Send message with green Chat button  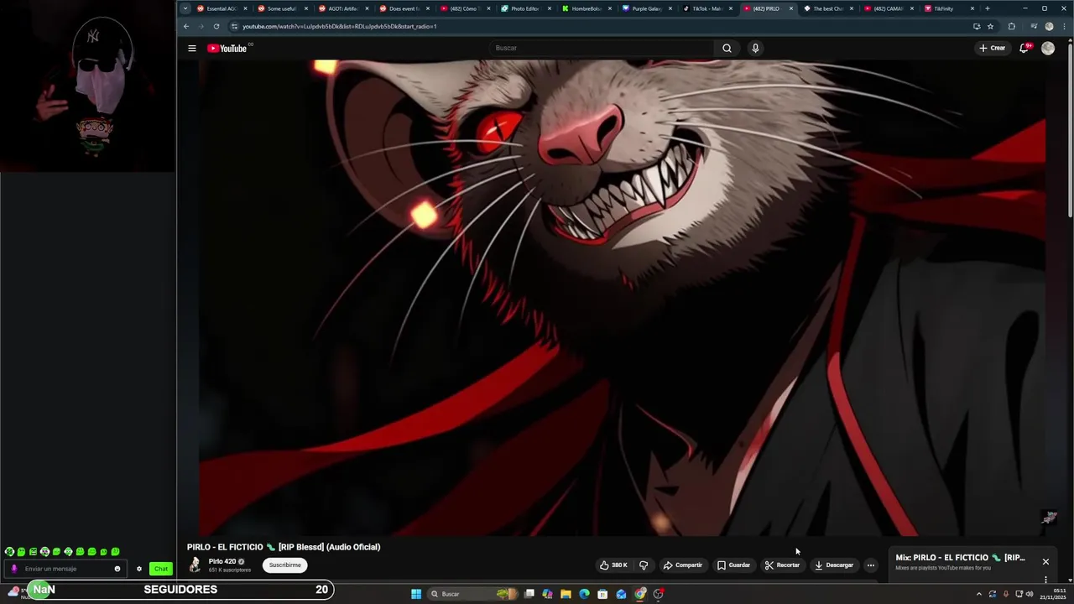tap(161, 569)
